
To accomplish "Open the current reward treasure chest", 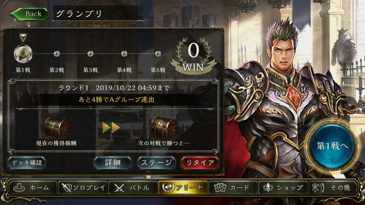I will 57,128.
